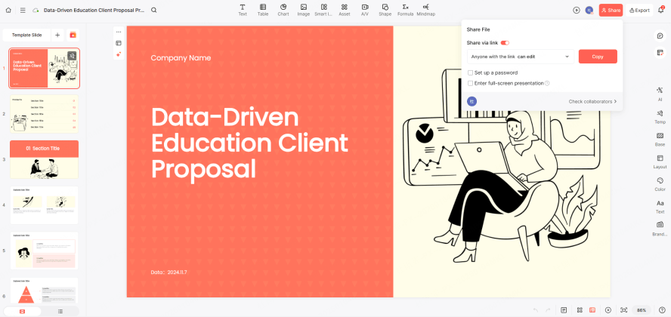Viewport: 671px width, 317px height.
Task: Switch to outline list view tab
Action: [x=60, y=311]
